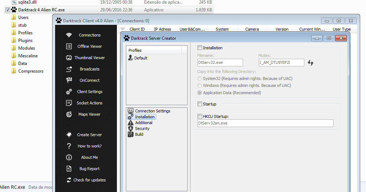Open the Connections wifi icon
This screenshot has width=366, height=192.
pyautogui.click(x=69, y=35)
